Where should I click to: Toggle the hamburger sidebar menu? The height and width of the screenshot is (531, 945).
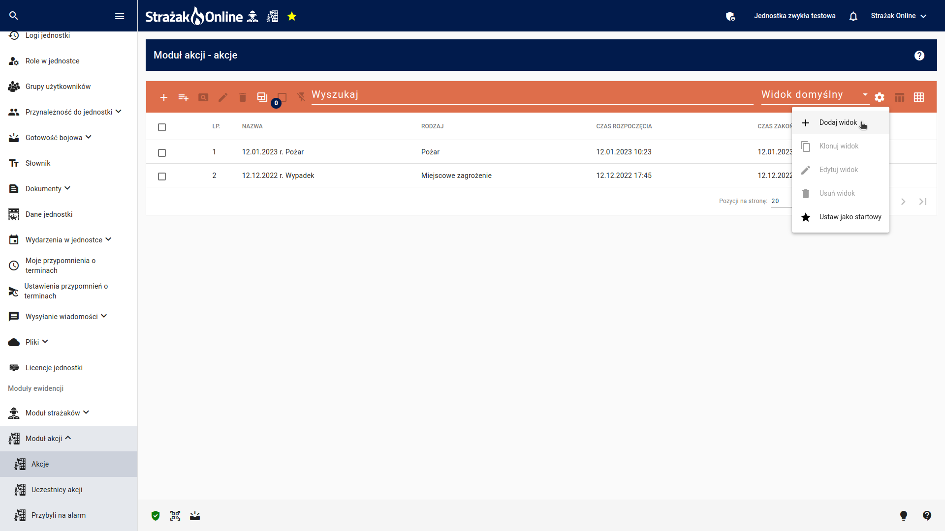tap(120, 16)
